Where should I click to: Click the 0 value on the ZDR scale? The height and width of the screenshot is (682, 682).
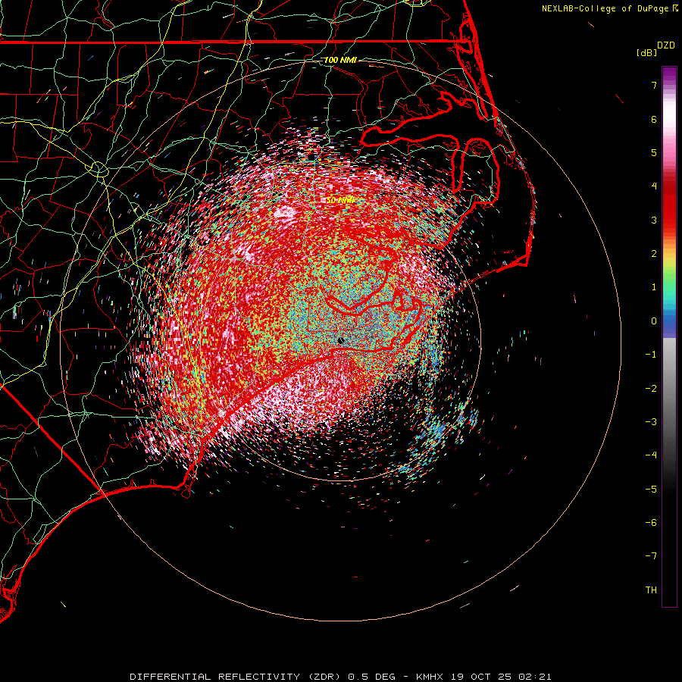(654, 321)
